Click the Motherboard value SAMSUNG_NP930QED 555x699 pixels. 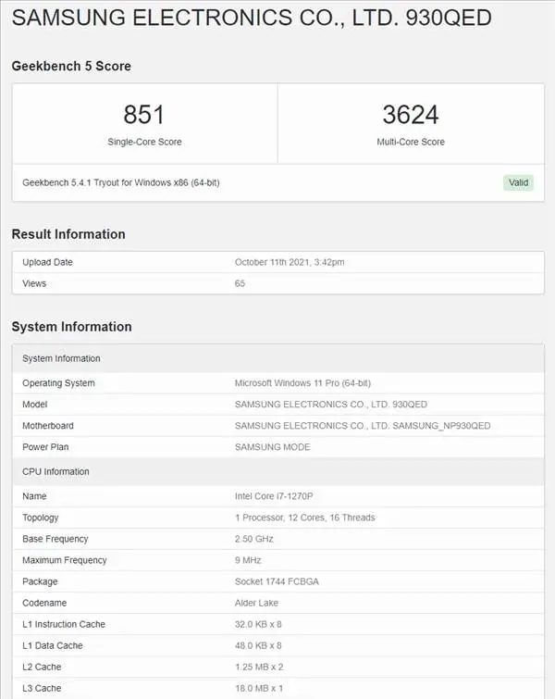click(x=363, y=426)
